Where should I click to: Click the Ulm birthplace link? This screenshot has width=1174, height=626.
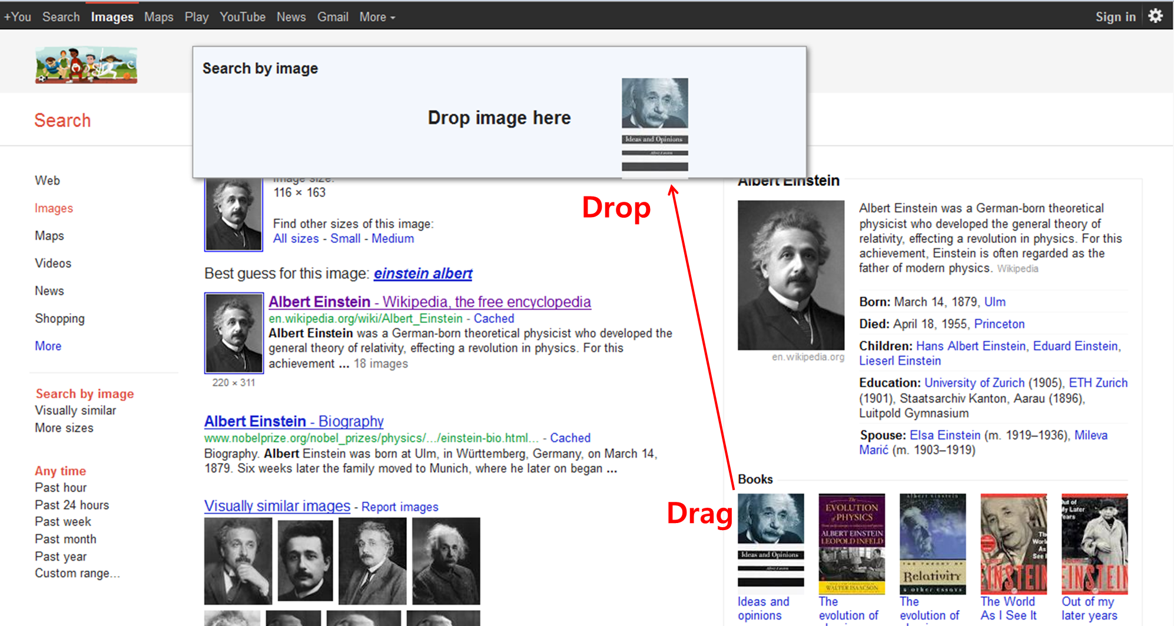pyautogui.click(x=995, y=302)
